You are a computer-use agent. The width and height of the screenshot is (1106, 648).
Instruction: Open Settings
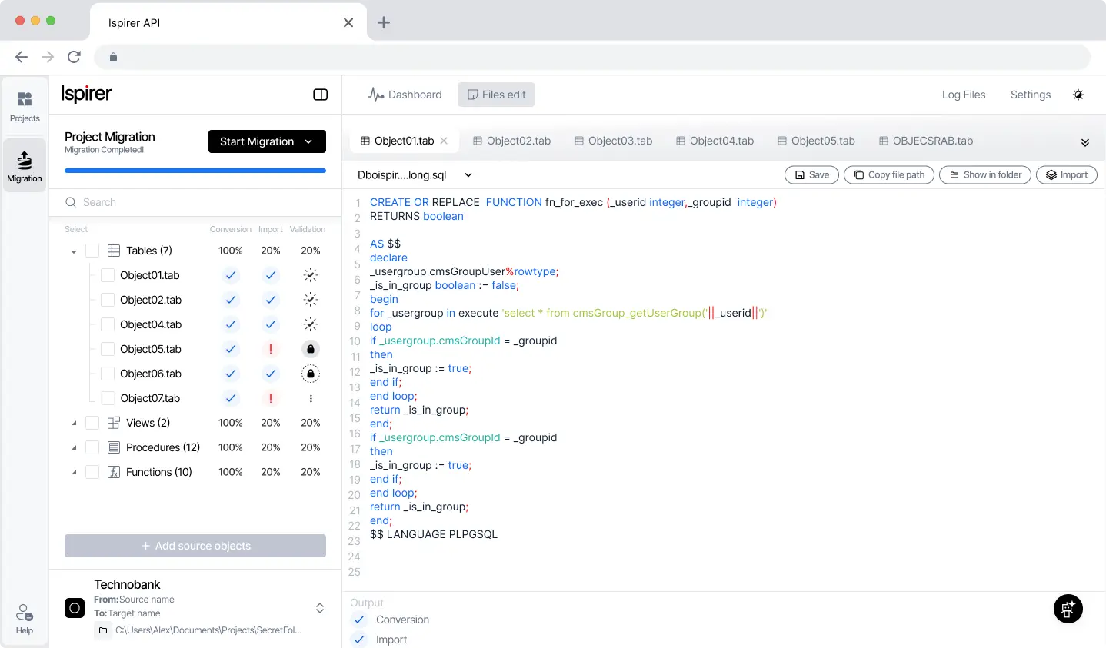pyautogui.click(x=1031, y=95)
